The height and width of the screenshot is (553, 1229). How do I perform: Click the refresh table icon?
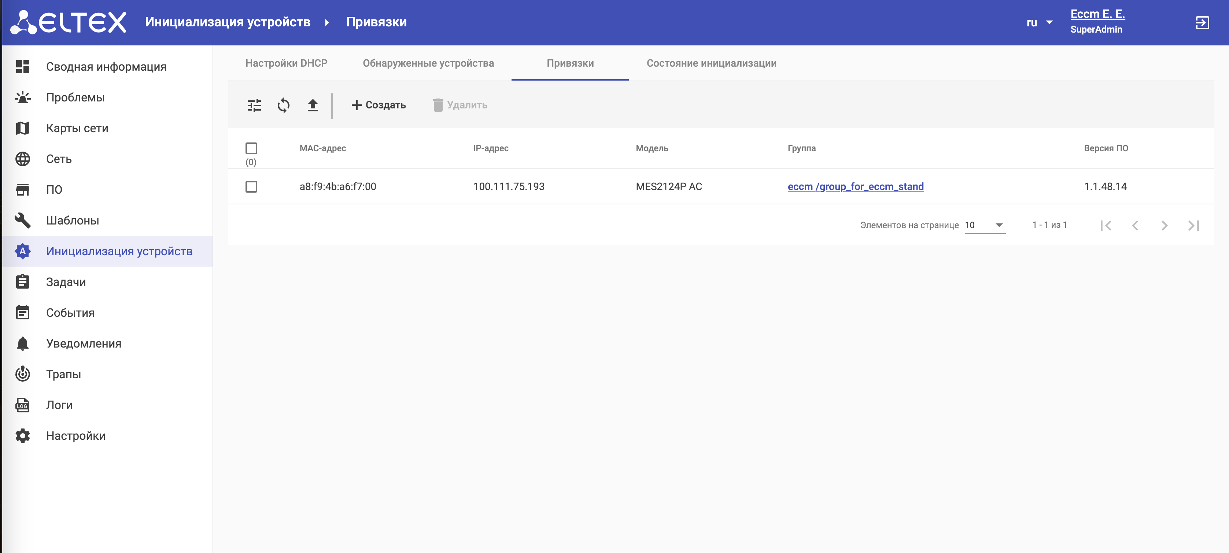pos(283,105)
